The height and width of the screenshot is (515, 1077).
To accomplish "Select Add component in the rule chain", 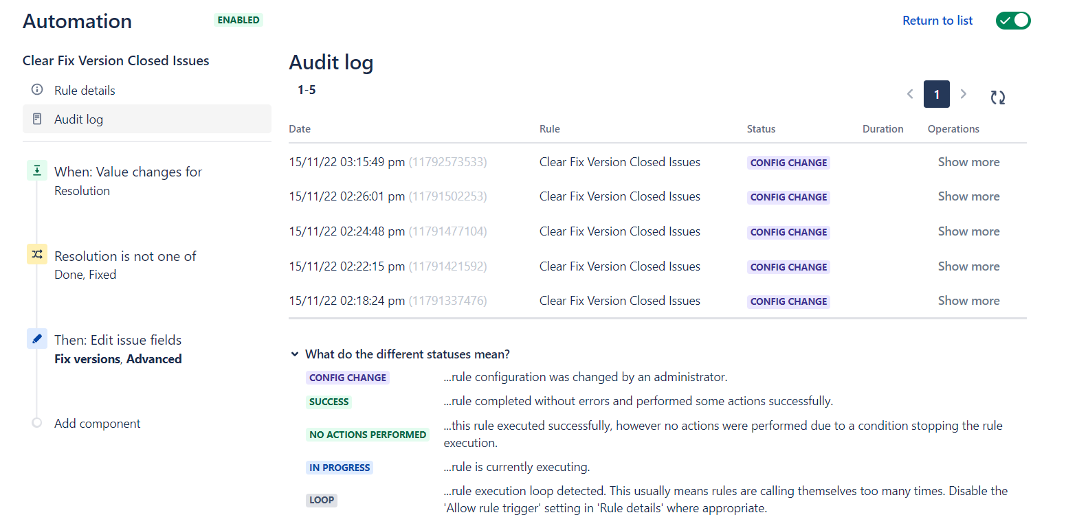I will click(x=97, y=423).
